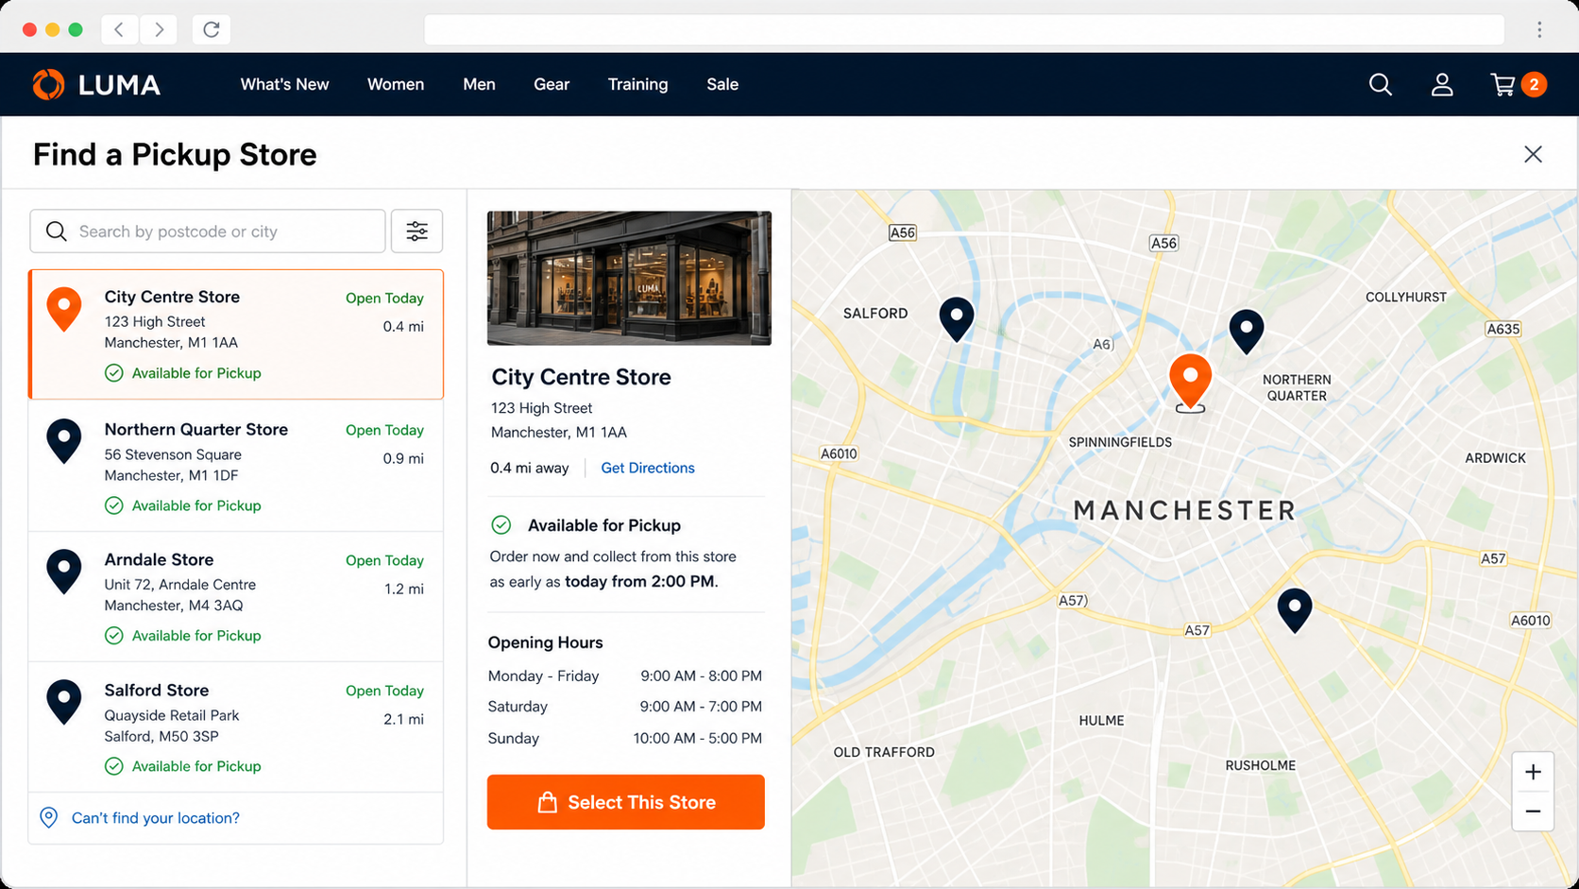Click the Find a Pickup Store heading
The image size is (1579, 889).
click(x=175, y=154)
